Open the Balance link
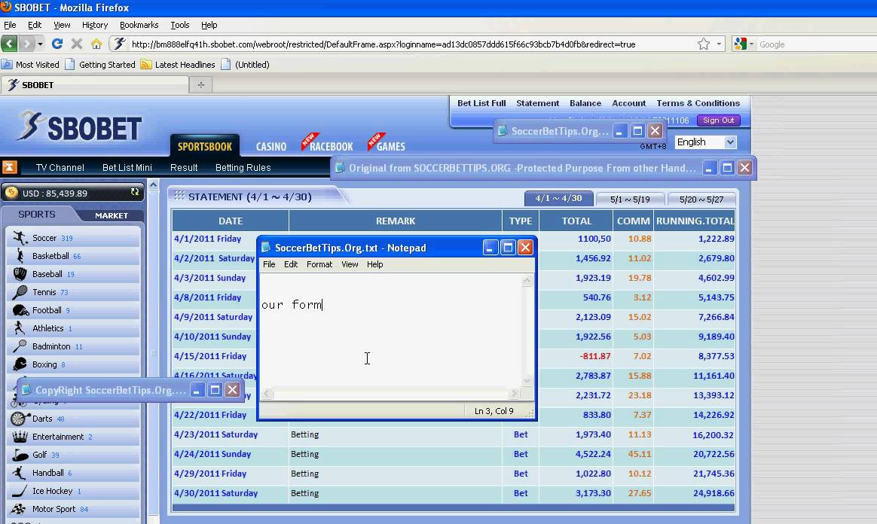Viewport: 877px width, 524px height. [585, 103]
